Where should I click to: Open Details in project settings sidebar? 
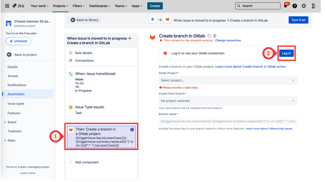(13, 67)
